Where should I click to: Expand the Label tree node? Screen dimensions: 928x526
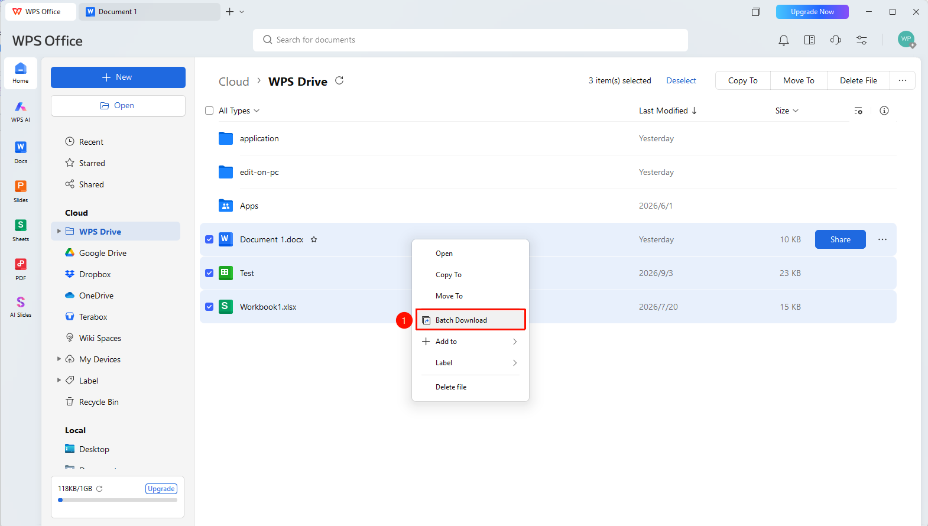(59, 380)
